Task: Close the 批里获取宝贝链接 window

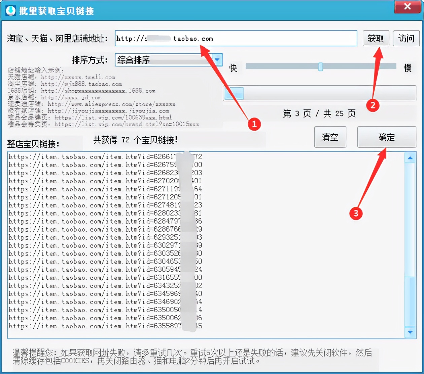Action: [x=407, y=7]
